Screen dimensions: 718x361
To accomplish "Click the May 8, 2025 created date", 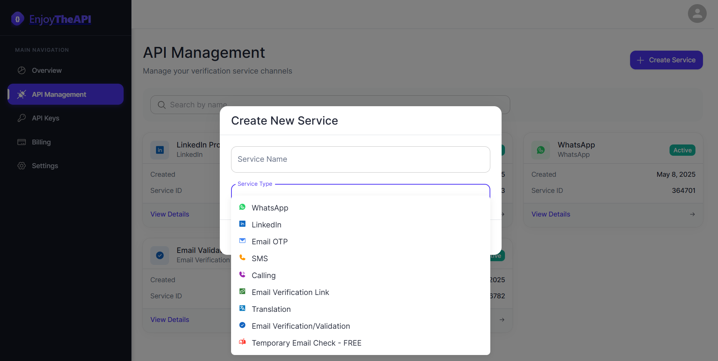I will tap(676, 174).
